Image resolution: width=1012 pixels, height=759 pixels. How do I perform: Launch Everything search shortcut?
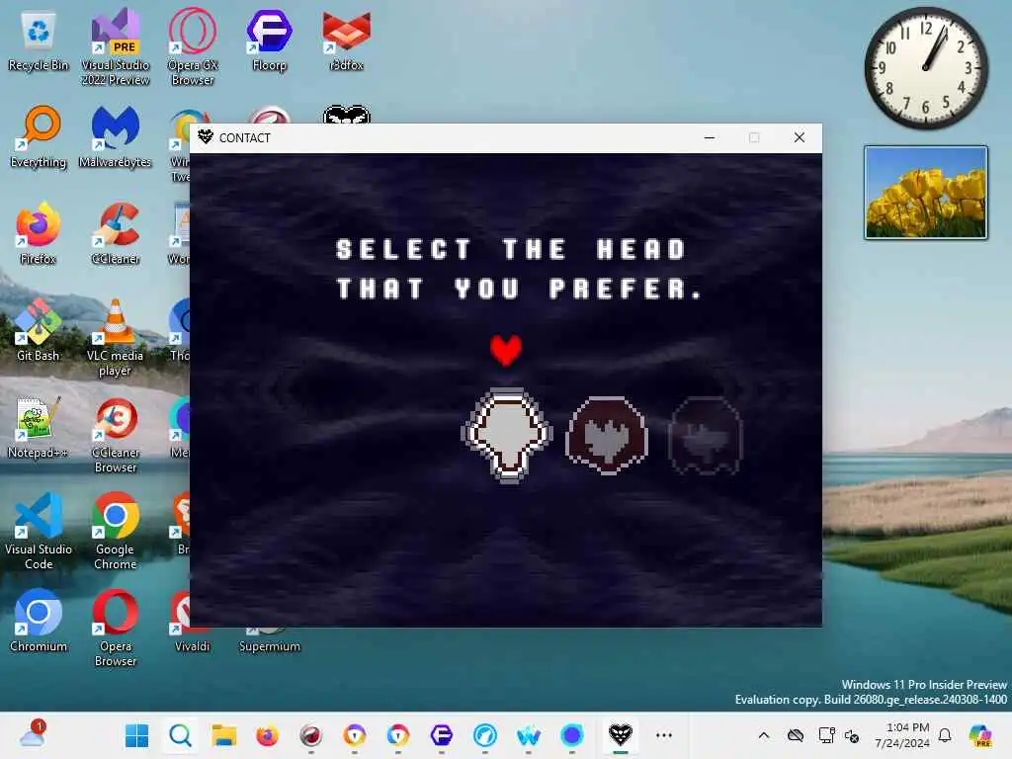pyautogui.click(x=39, y=136)
